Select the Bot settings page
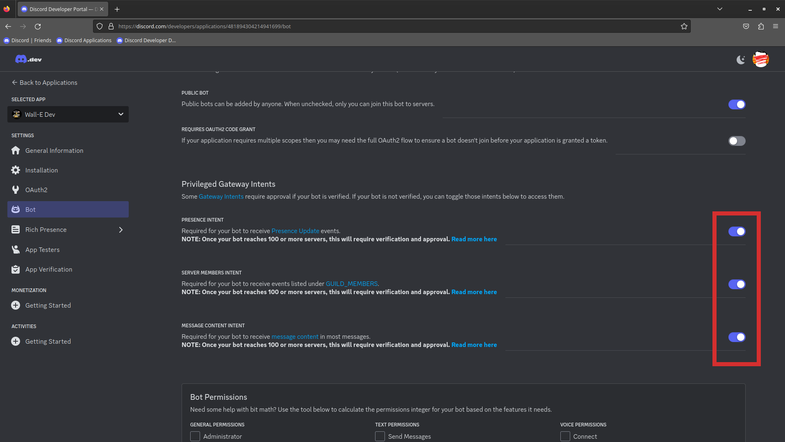This screenshot has height=442, width=785. pyautogui.click(x=68, y=209)
